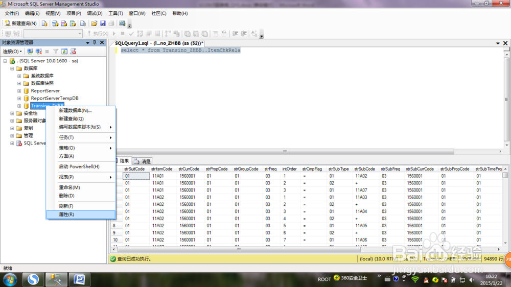Screen dimensions: 511x287
Task: Click the strSubCode column header
Action: point(365,169)
